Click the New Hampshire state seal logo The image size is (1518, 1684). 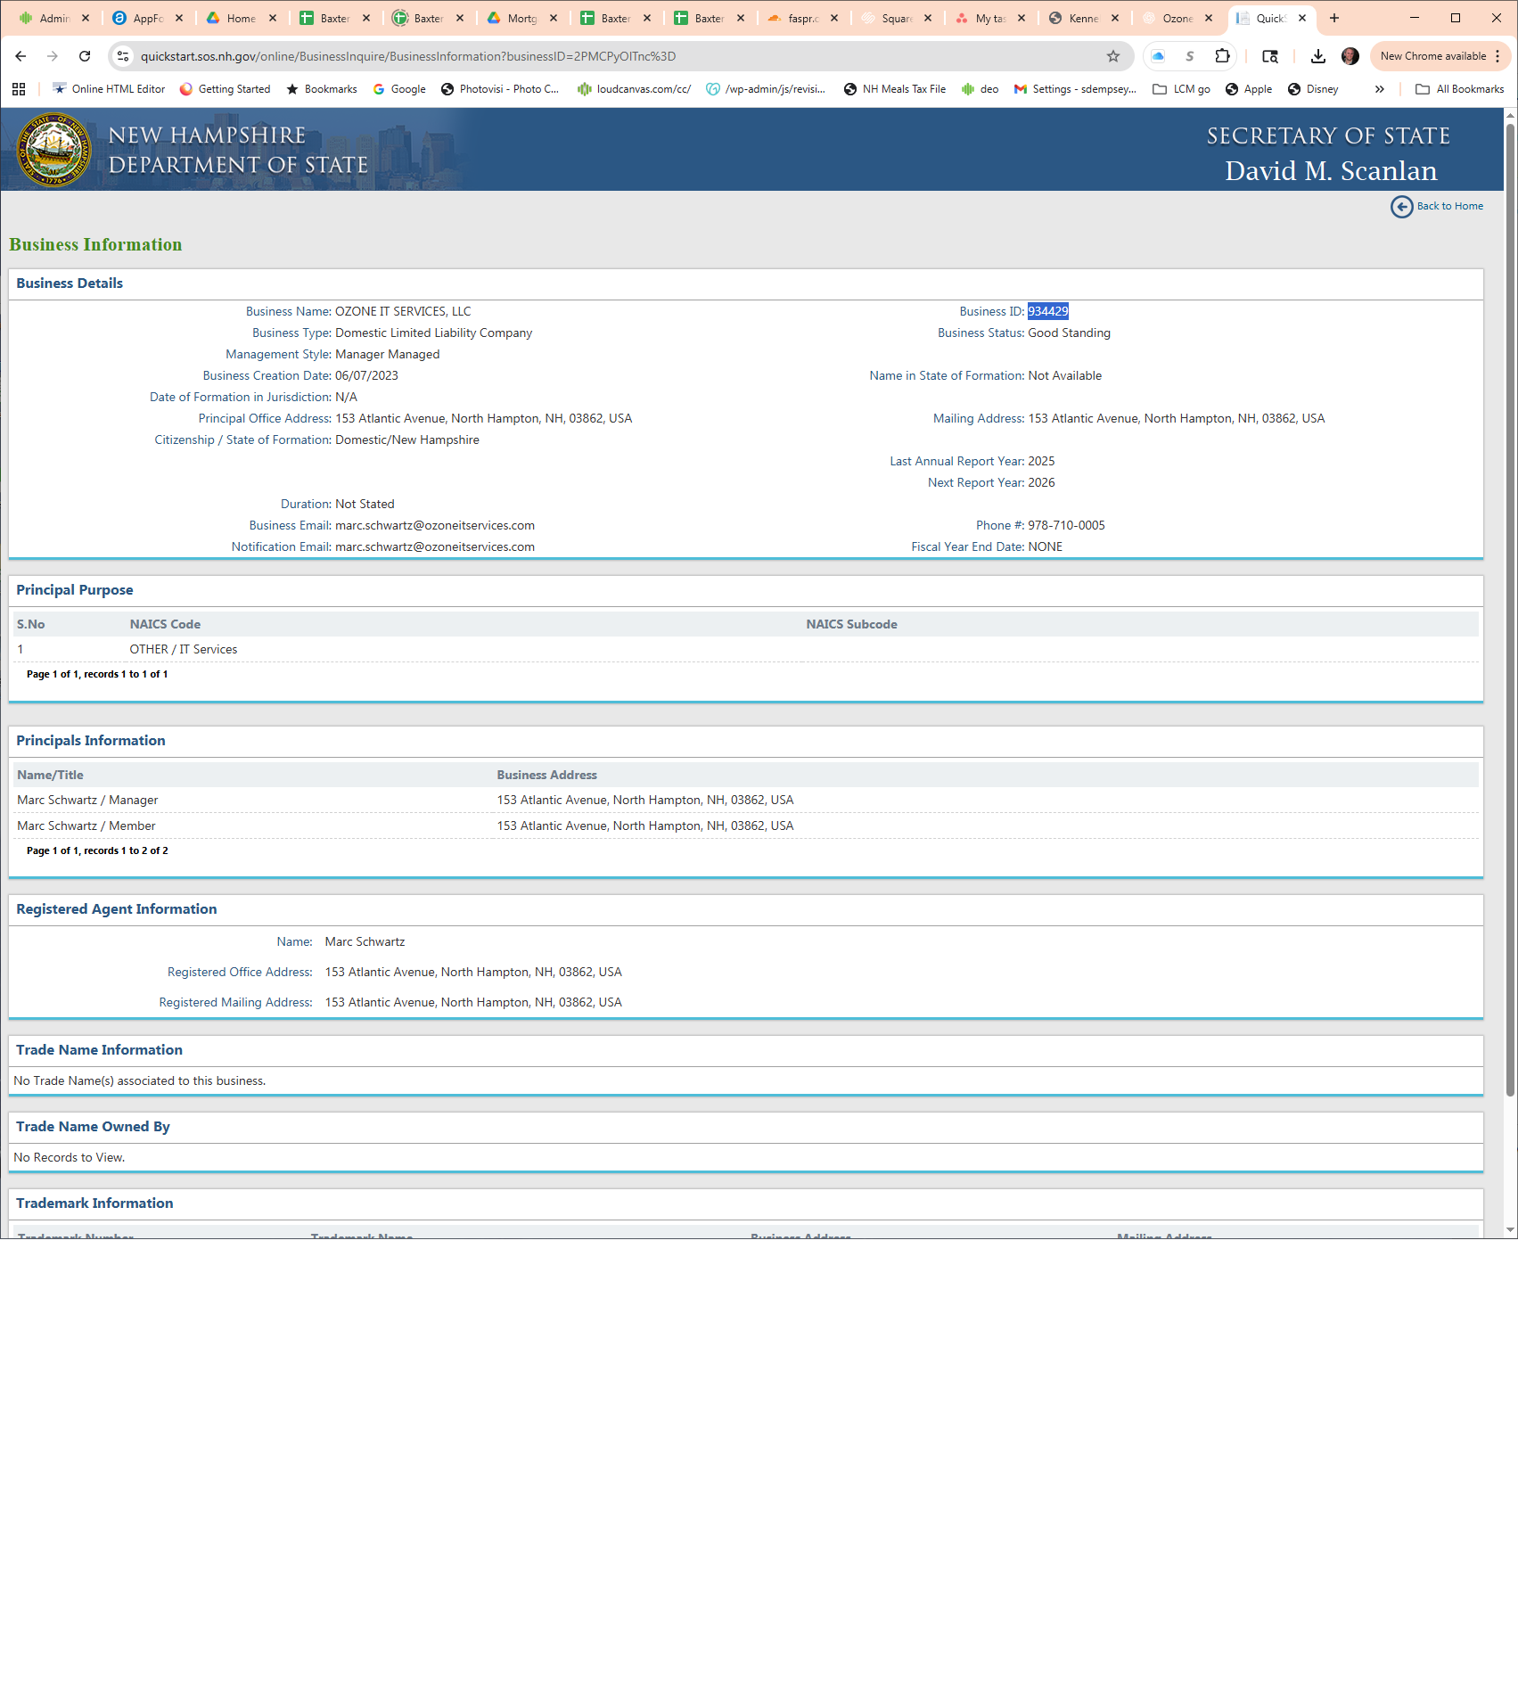(x=54, y=150)
